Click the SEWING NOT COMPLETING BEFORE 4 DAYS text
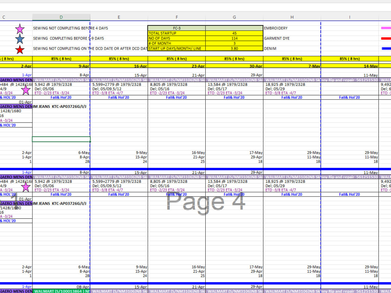This screenshot has width=391, height=293. [70, 28]
